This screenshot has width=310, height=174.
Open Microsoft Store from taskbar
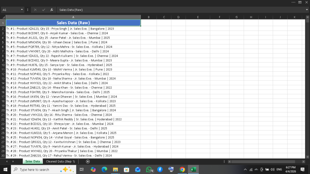pos(127,169)
